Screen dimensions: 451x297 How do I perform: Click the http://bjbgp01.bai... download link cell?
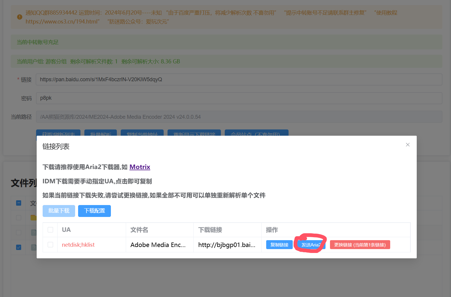[x=227, y=245]
